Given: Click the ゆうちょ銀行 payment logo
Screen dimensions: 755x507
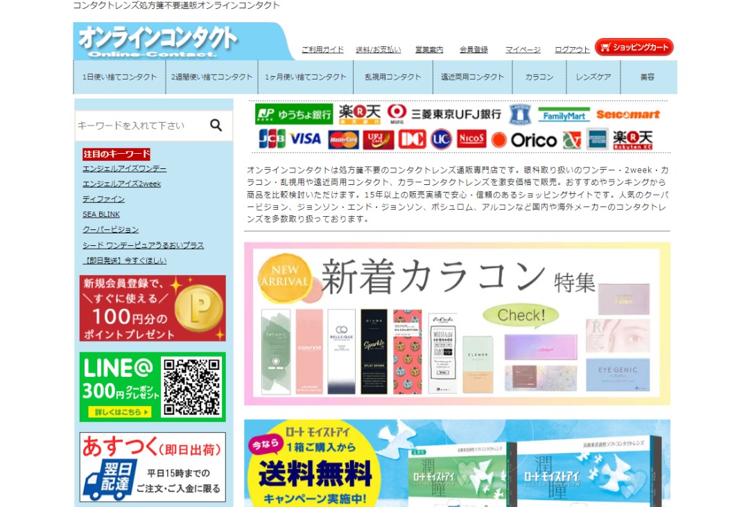Looking at the screenshot, I should tap(294, 114).
